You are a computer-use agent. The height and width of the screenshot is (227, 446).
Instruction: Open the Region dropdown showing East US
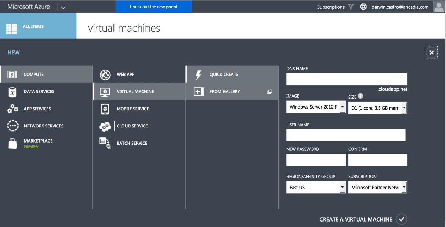tap(316, 187)
